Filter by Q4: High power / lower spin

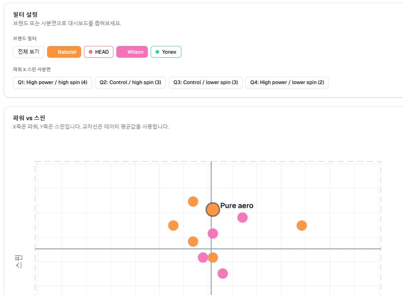287,82
